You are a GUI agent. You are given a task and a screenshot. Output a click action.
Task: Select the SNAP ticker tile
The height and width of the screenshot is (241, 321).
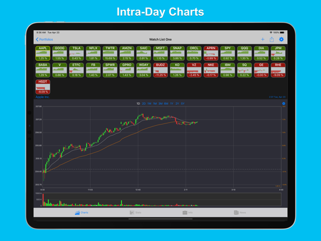pos(177,54)
